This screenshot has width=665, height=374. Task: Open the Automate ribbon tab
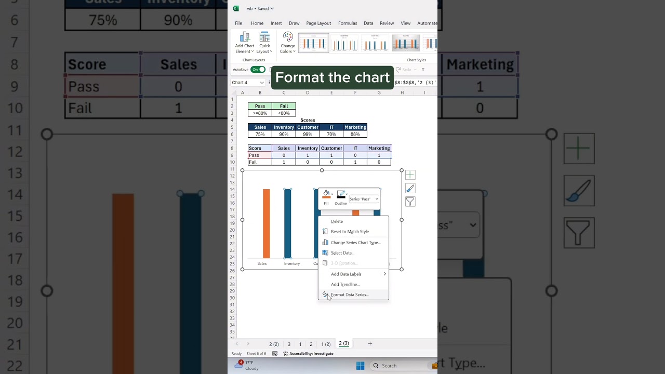pyautogui.click(x=427, y=23)
